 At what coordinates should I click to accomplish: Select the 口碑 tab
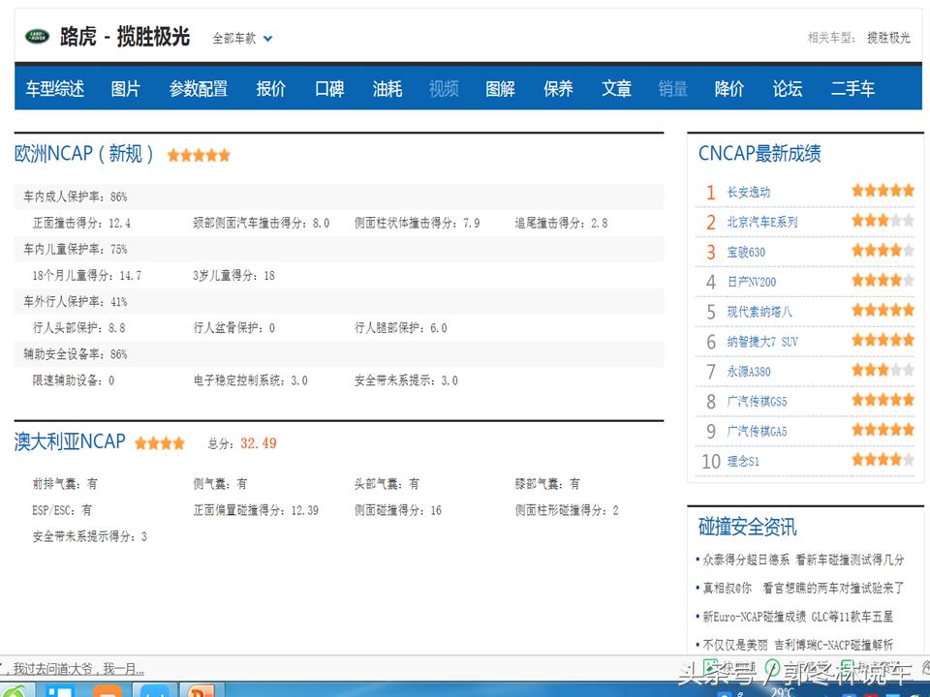click(329, 87)
